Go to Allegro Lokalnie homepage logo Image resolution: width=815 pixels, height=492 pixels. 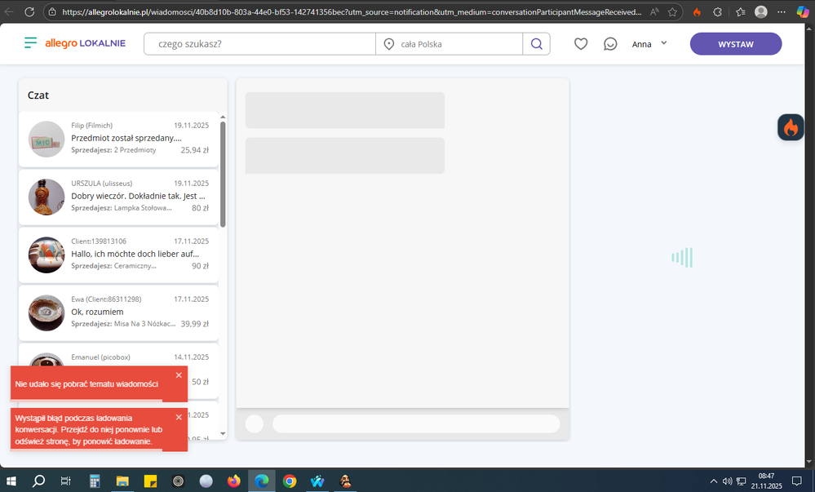tap(85, 43)
